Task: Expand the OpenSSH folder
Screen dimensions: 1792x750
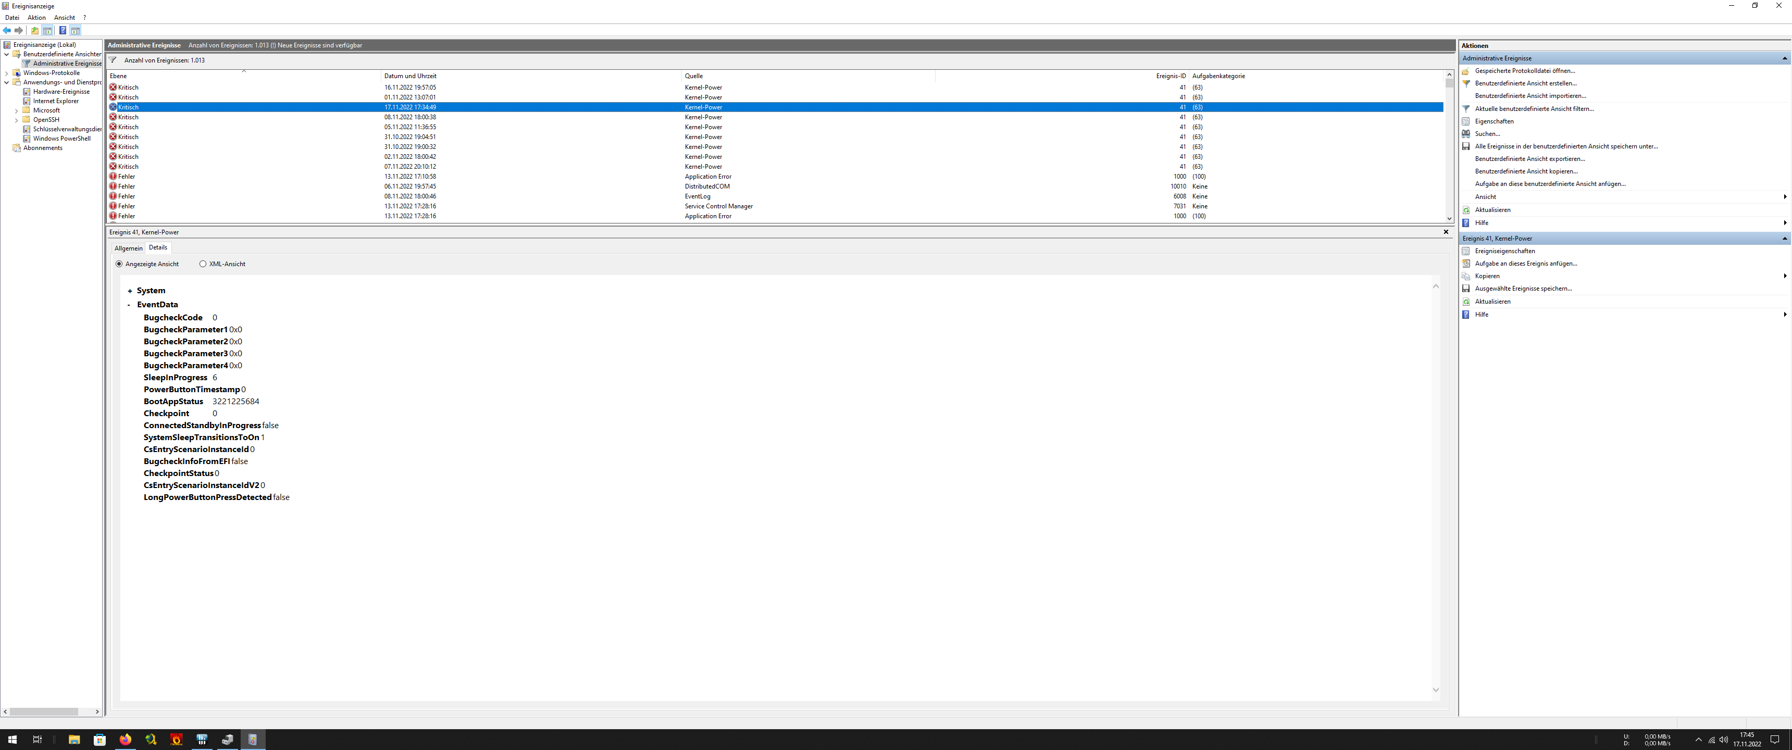Action: (17, 120)
